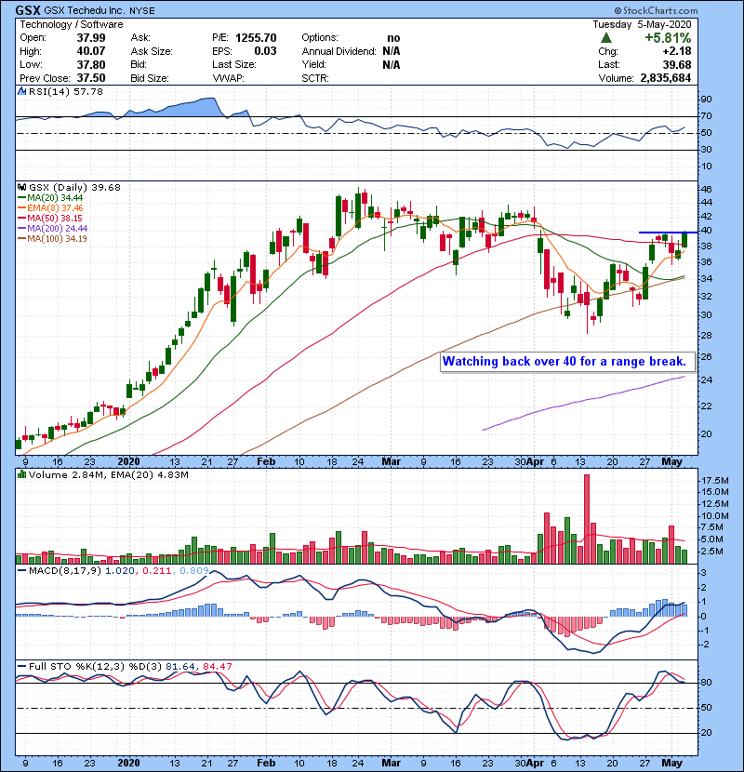Click the VWAP label
Screen dimensions: 744x772
pos(228,78)
